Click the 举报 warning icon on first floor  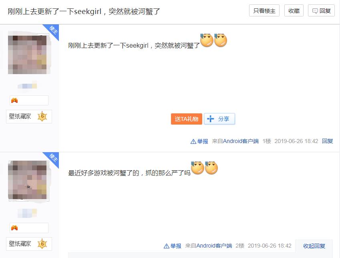(193, 141)
